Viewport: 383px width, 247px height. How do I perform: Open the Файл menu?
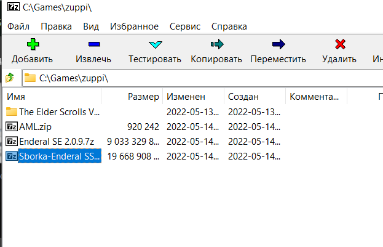18,26
